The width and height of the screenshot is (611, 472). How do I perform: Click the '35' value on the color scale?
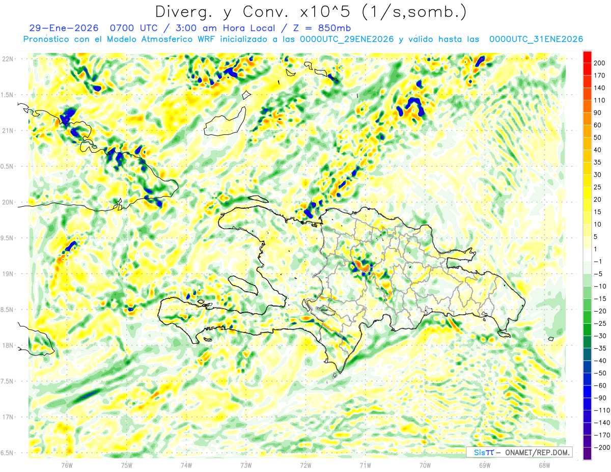click(x=599, y=162)
